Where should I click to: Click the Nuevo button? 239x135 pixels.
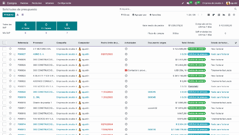pos(9,15)
